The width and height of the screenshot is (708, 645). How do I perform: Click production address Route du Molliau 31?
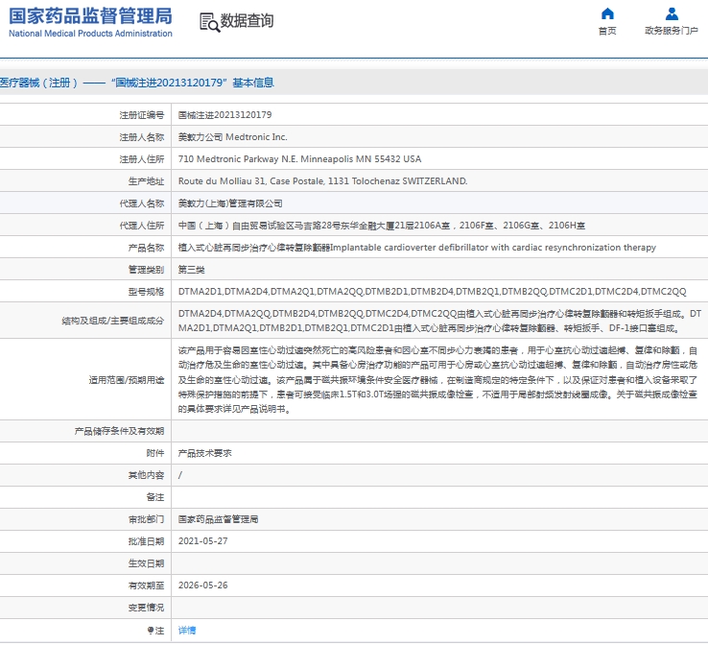point(323,181)
